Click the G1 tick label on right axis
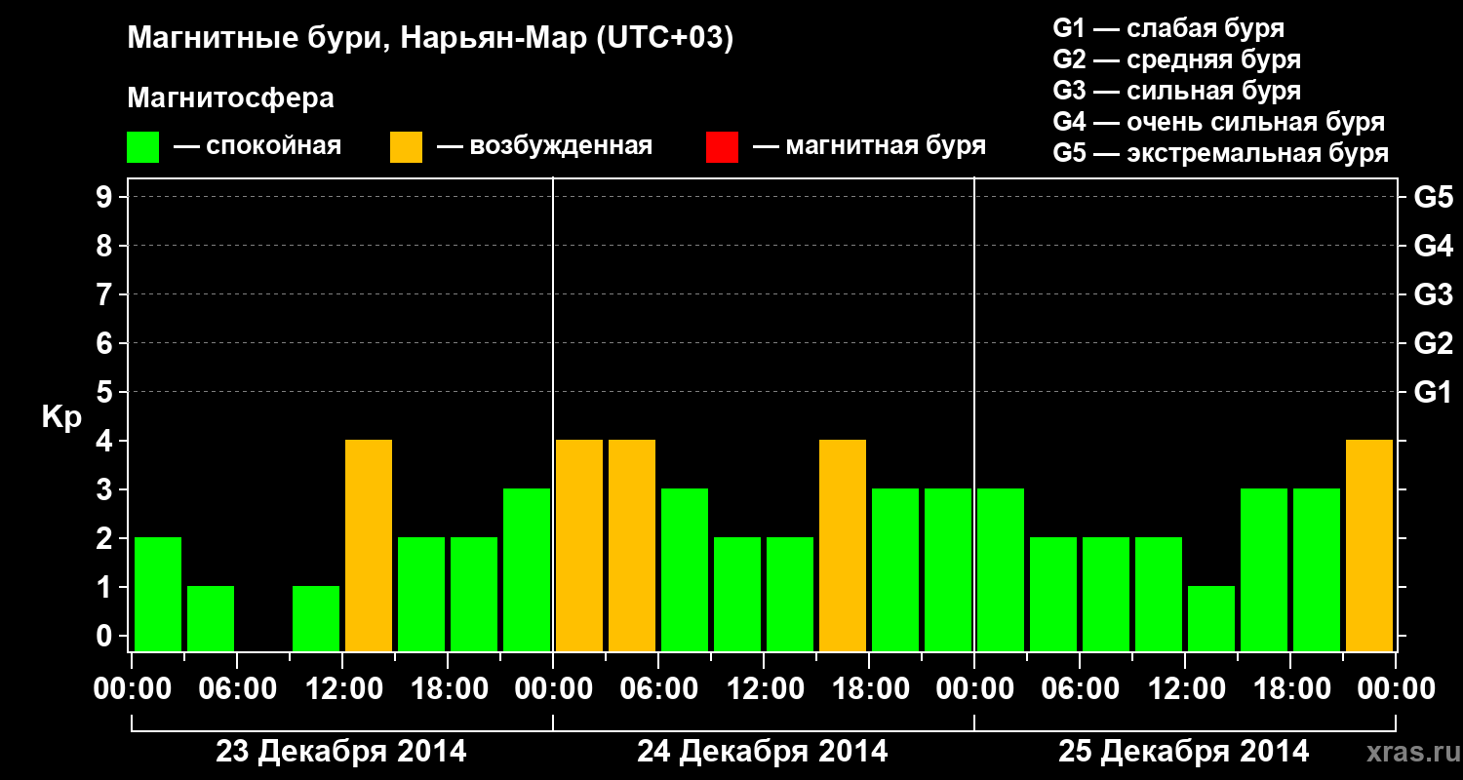 tap(1433, 392)
